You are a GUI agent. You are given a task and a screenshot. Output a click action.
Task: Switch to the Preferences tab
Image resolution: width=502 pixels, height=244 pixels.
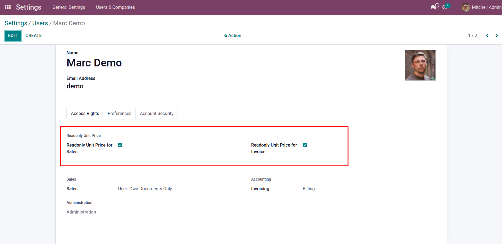[x=119, y=114]
